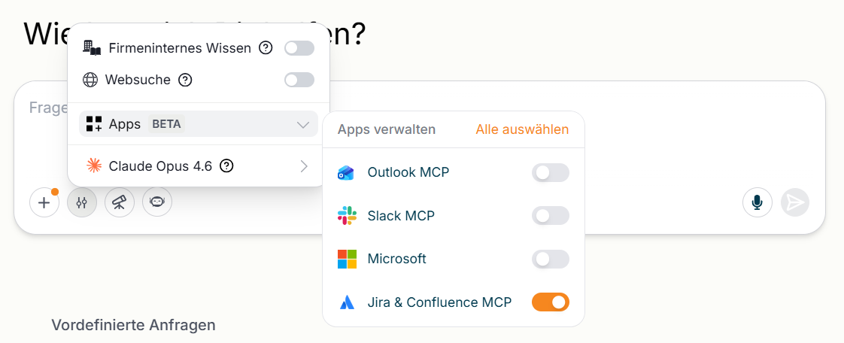
Task: Click the robot agent icon
Action: tap(157, 202)
